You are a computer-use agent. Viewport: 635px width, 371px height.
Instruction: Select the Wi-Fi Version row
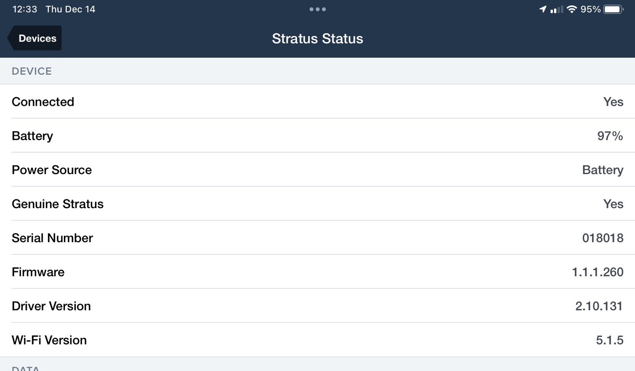click(x=317, y=340)
